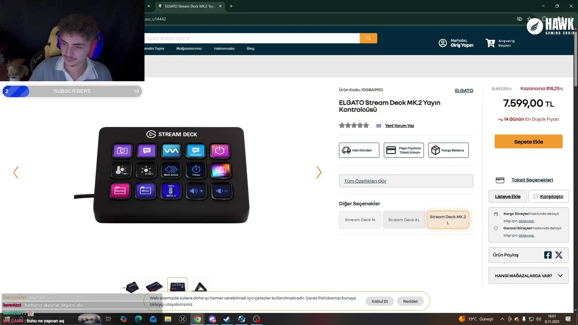This screenshot has height=325, width=578.
Task: Select the Stream Deck XL option
Action: (404, 220)
